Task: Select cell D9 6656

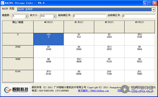Action: pos(79,76)
